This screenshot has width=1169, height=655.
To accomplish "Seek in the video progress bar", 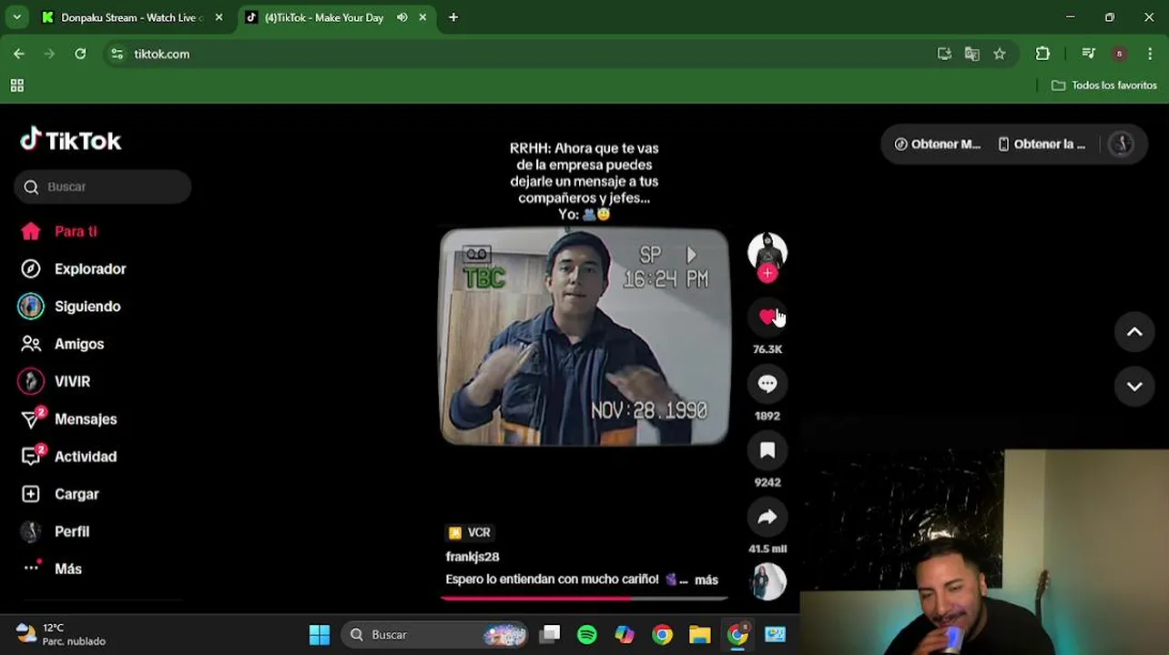I will 584,599.
